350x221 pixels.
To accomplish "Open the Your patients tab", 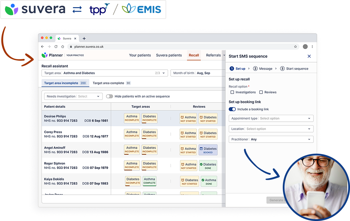I will click(x=140, y=55).
